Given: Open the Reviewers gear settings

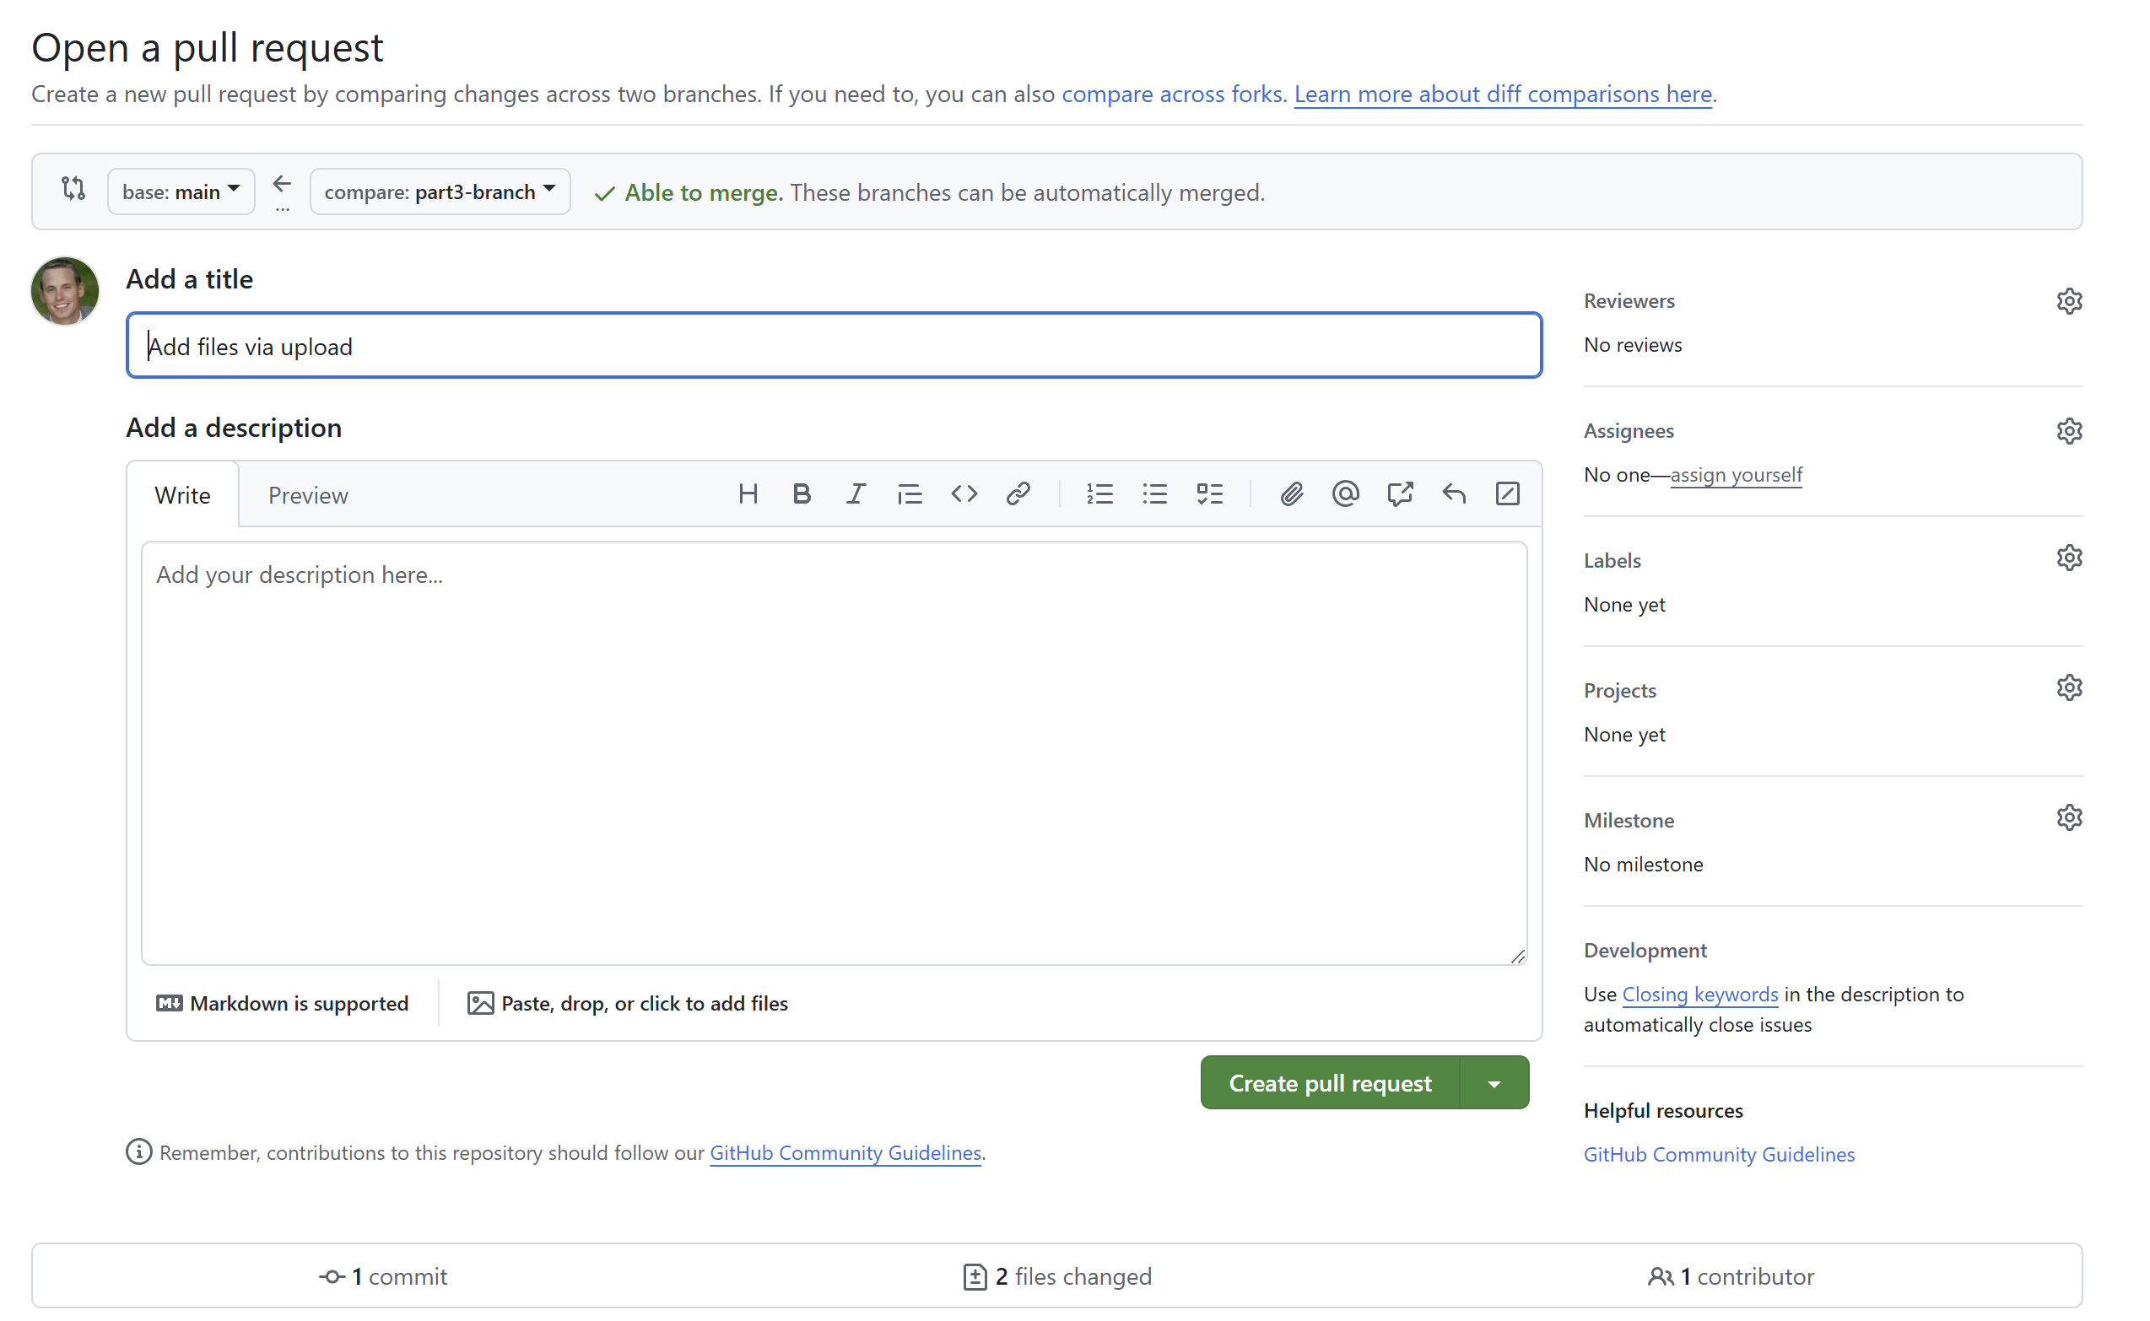Looking at the screenshot, I should point(2069,301).
